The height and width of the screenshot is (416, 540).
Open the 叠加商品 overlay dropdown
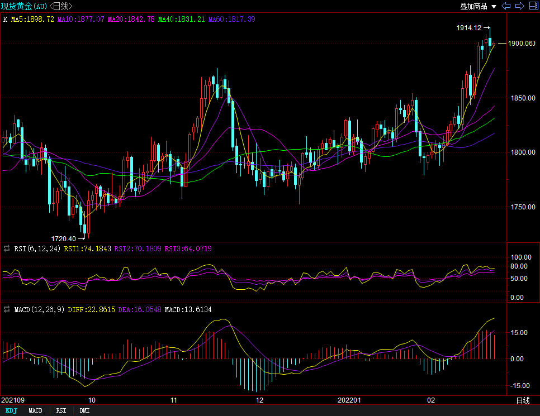tap(473, 6)
